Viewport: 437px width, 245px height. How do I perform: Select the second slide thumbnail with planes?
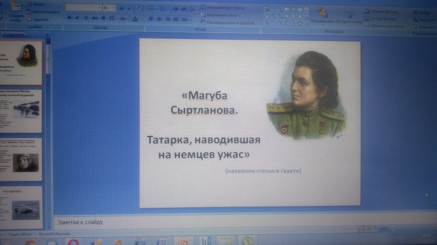pos(21,111)
